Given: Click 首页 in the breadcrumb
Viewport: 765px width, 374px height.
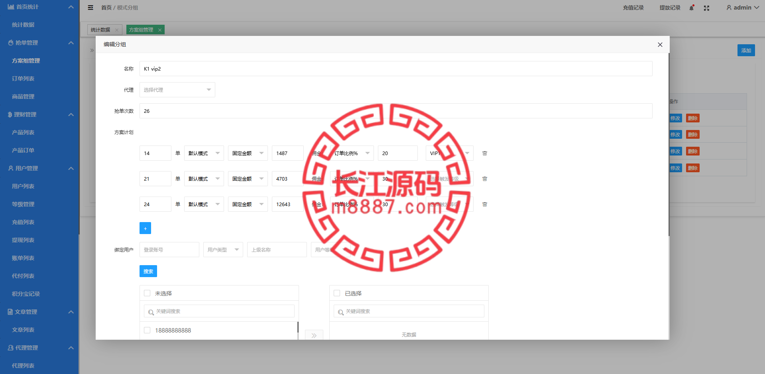Looking at the screenshot, I should tap(106, 8).
